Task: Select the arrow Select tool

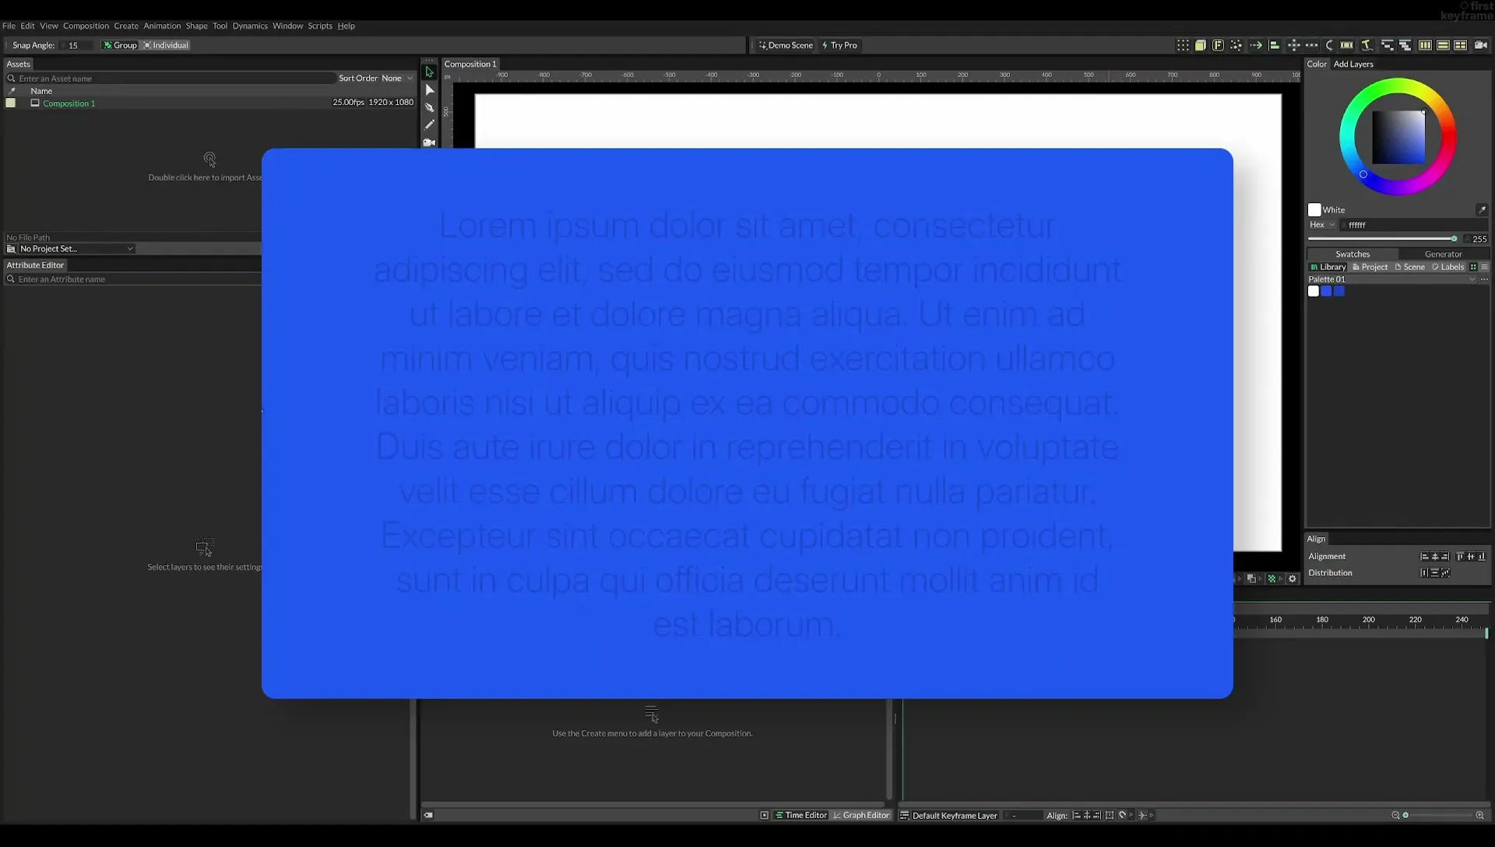Action: coord(429,72)
